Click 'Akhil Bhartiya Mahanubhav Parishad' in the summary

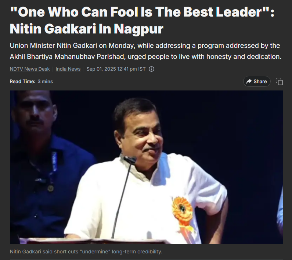coord(67,57)
